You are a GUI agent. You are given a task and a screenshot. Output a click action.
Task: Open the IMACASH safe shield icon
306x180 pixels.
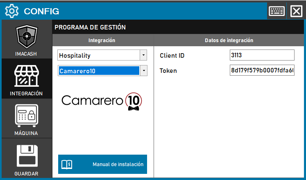[27, 38]
